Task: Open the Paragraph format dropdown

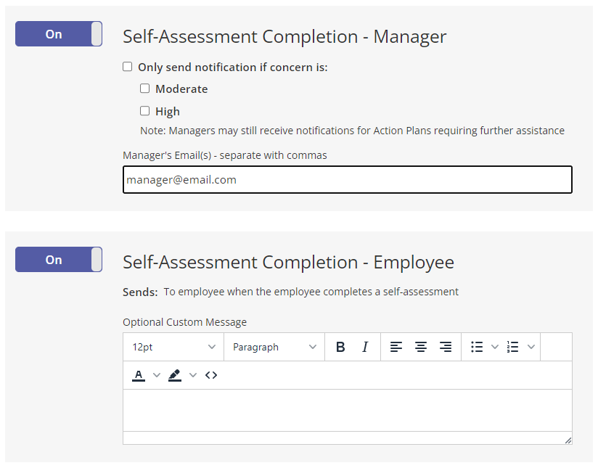Action: pyautogui.click(x=274, y=347)
